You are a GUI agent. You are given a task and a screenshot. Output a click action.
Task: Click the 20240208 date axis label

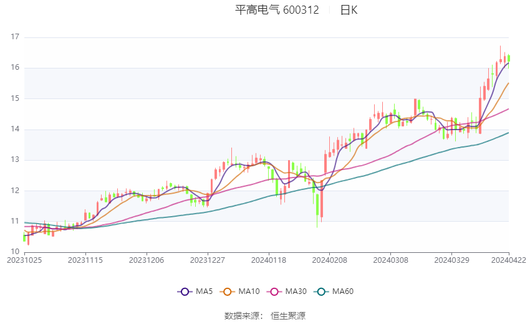point(330,260)
